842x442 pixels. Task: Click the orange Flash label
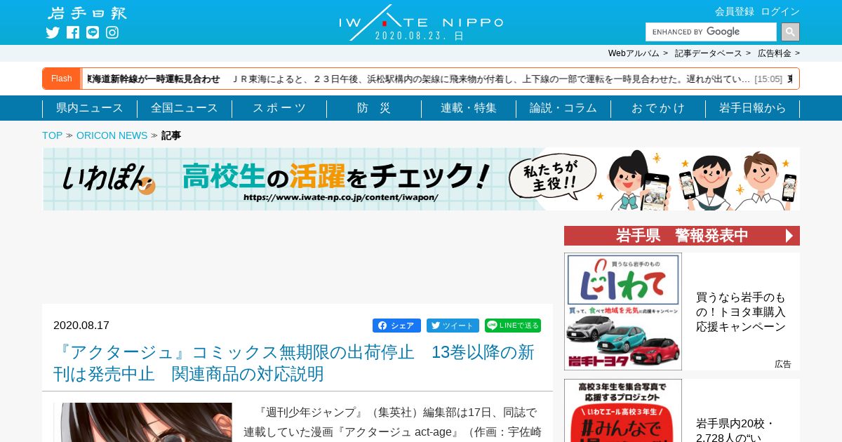(62, 79)
